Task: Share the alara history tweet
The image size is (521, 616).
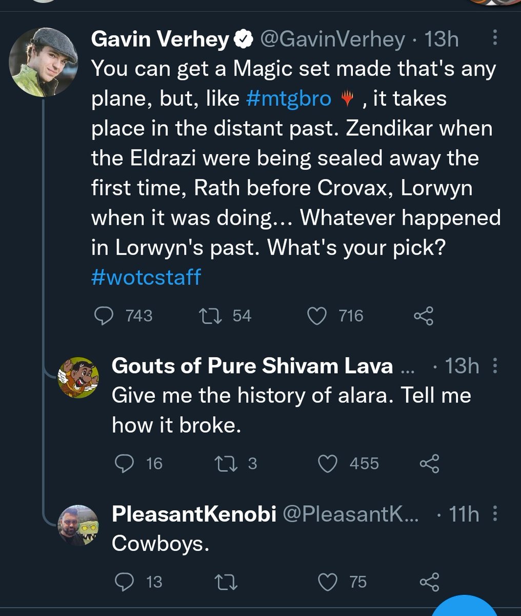Action: point(429,464)
